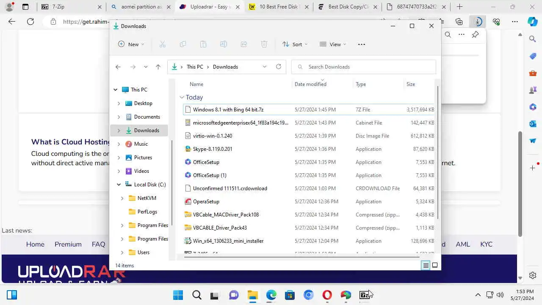Screen dimensions: 542x305
Task: Collapse the Local Disk (C:) tree node
Action: pos(119,184)
